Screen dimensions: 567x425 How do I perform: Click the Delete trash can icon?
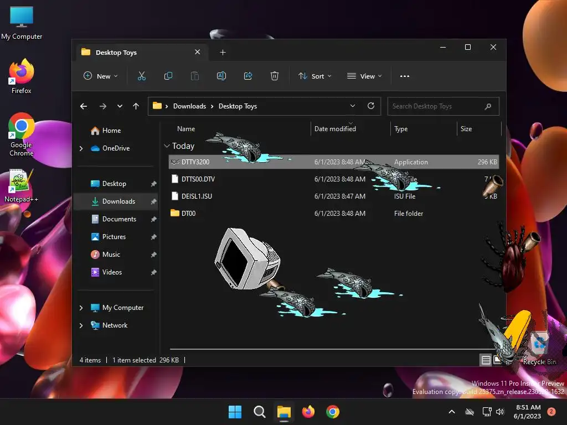click(275, 76)
